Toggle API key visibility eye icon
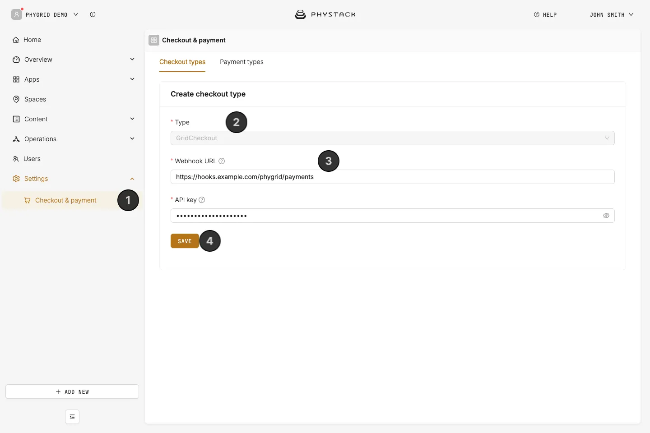Viewport: 650px width, 433px height. tap(606, 216)
